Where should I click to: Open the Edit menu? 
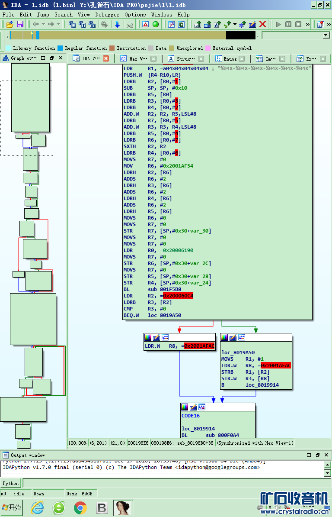click(26, 15)
